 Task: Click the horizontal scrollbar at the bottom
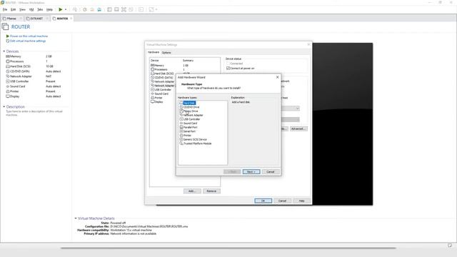(x=228, y=248)
